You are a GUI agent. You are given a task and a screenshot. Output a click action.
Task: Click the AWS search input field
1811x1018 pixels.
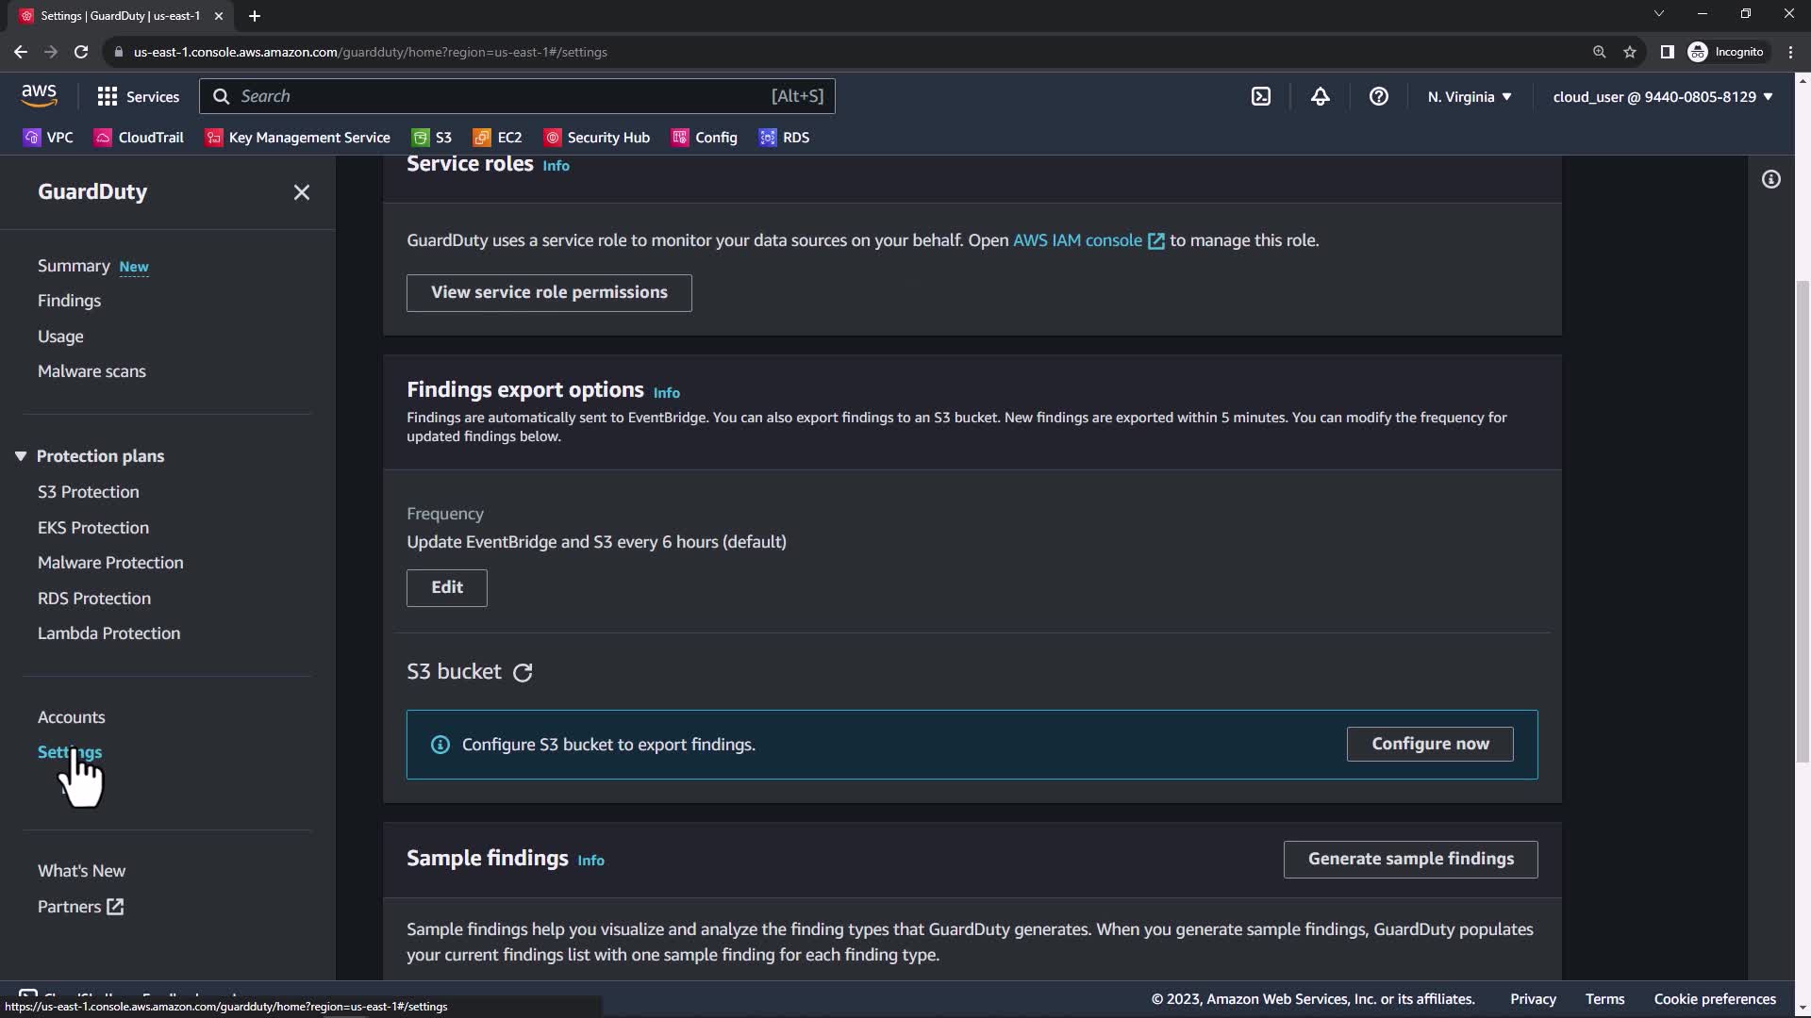coord(500,96)
